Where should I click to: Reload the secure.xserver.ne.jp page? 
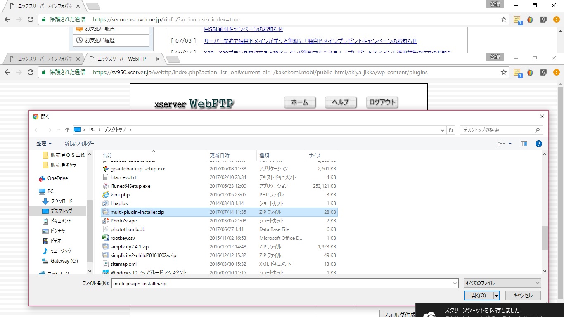[x=31, y=19]
